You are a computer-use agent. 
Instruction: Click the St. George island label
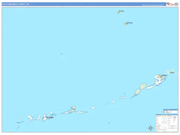pyautogui.click(x=129, y=23)
